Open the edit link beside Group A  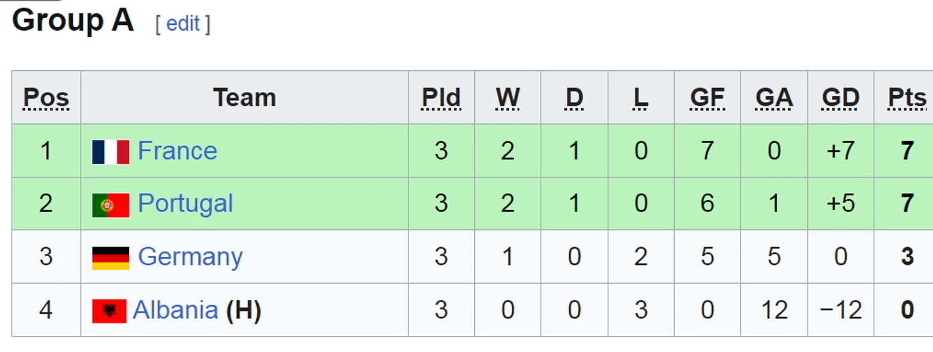[x=183, y=24]
